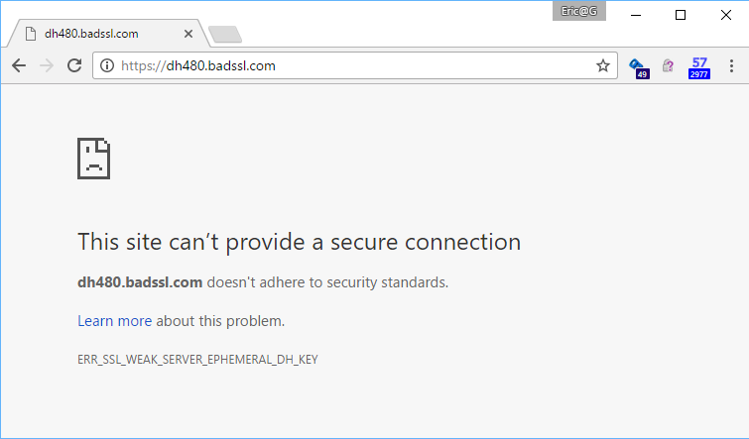This screenshot has height=439, width=749.
Task: Minimize the Chrome window
Action: 635,14
